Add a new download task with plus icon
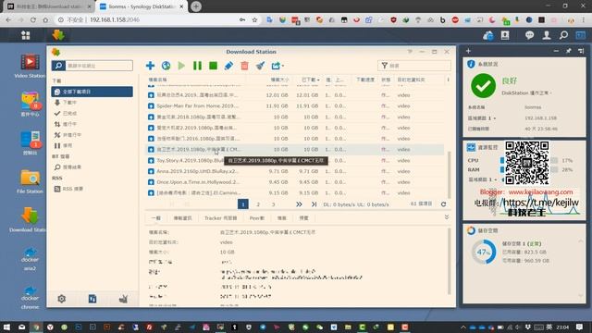 [150, 66]
